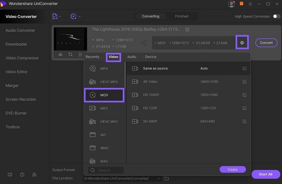The image size is (282, 184).
Task: Edit the HD 1080P preset
Action: pyautogui.click(x=244, y=95)
